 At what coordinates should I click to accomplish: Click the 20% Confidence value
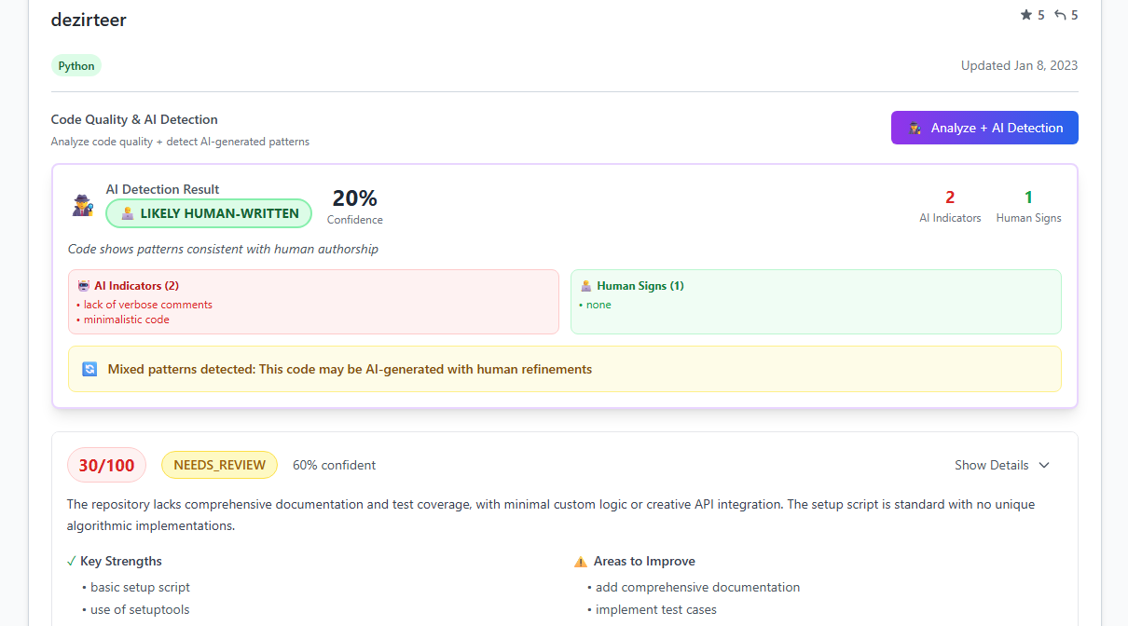click(355, 198)
